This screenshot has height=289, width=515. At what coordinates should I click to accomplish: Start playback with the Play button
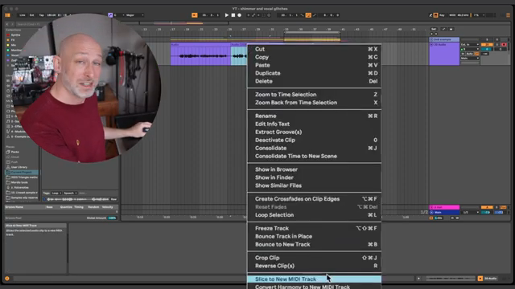pyautogui.click(x=227, y=15)
